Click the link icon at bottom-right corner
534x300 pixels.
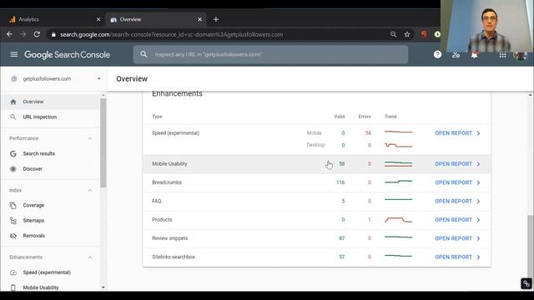click(526, 283)
